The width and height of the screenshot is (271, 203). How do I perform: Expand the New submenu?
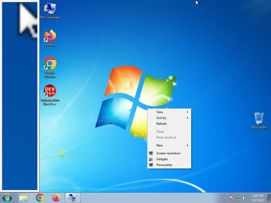click(x=169, y=145)
